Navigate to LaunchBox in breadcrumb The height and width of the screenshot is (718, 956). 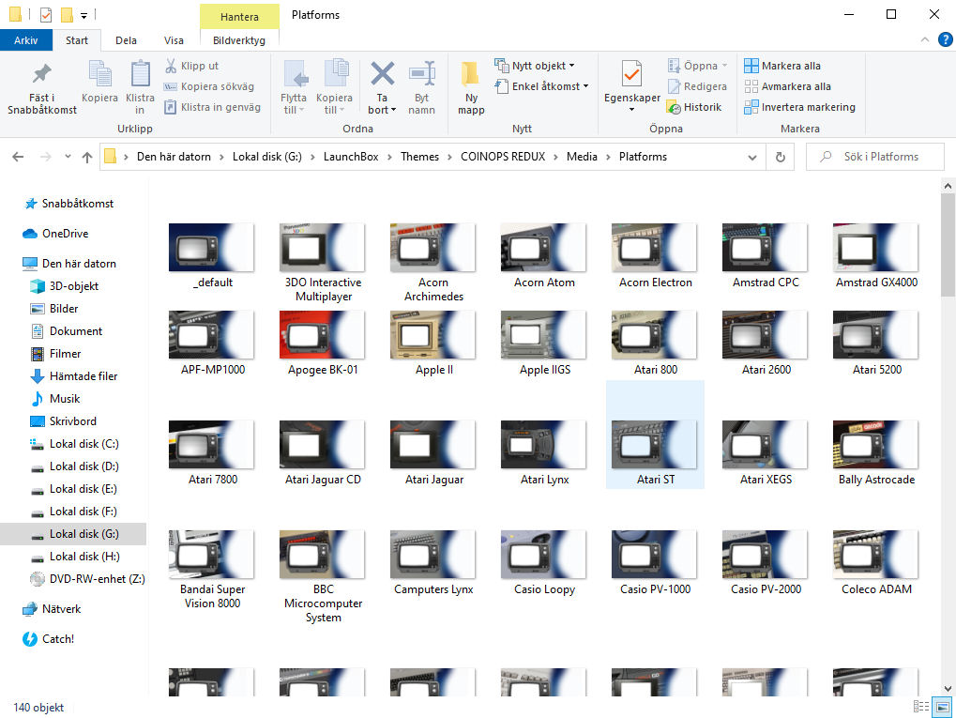(x=351, y=157)
